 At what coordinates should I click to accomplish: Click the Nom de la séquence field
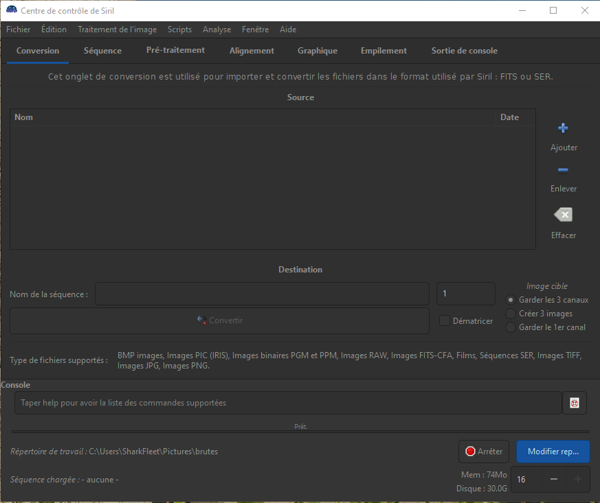pyautogui.click(x=262, y=294)
